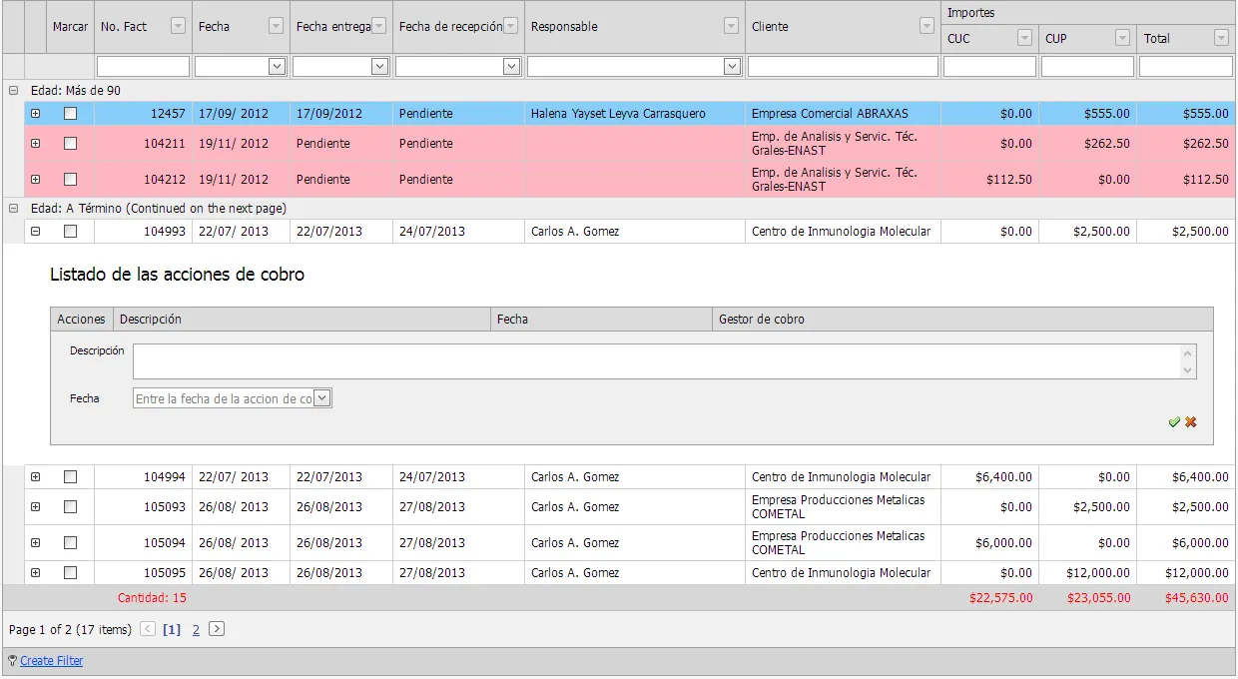
Task: Open the Create Filter link
Action: [51, 661]
